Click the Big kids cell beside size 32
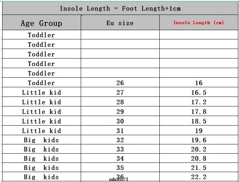This screenshot has height=182, width=239. click(42, 140)
